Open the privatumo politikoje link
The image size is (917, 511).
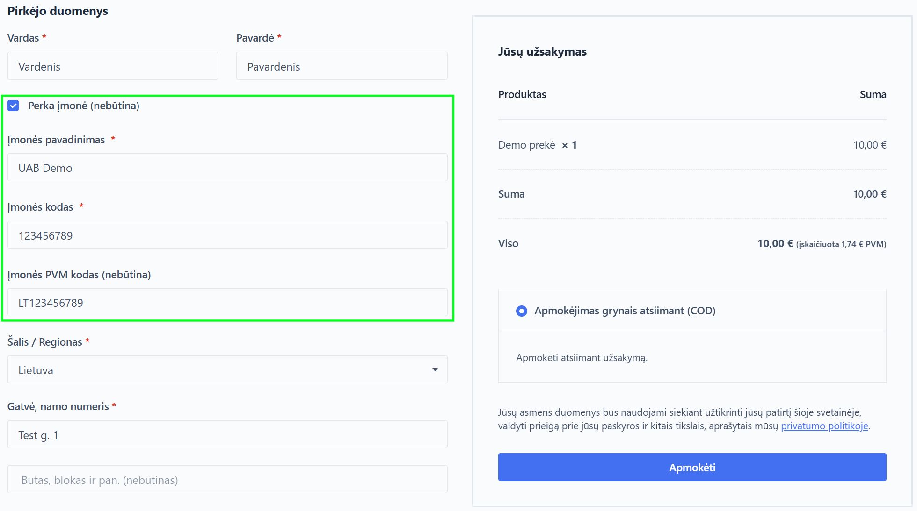[x=824, y=426]
